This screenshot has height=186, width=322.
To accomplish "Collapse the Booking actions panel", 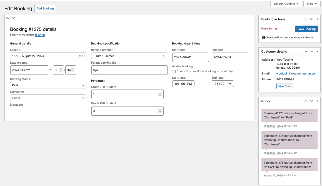I will 318,19.
